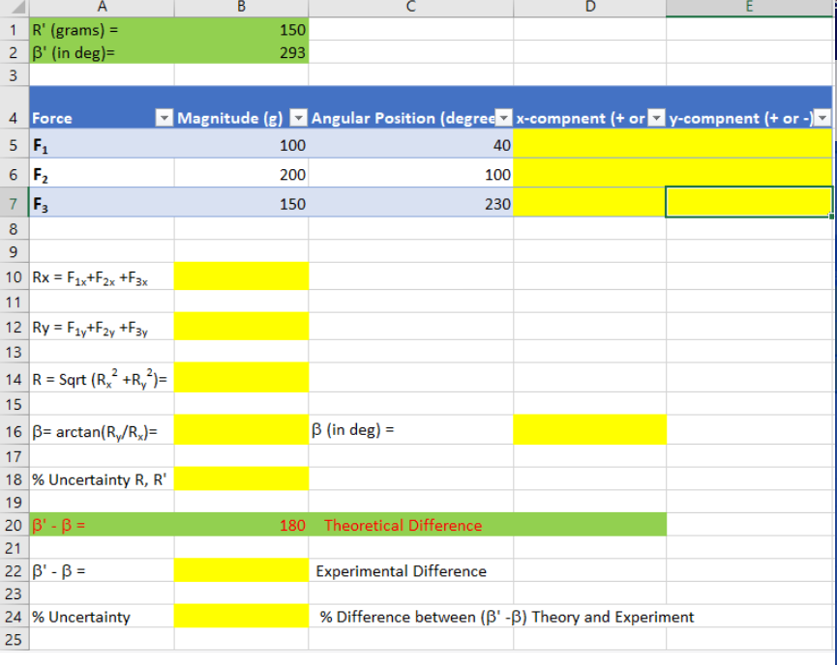837x665 pixels.
Task: Open the y-compnent column filter dropdown
Action: pyautogui.click(x=822, y=118)
